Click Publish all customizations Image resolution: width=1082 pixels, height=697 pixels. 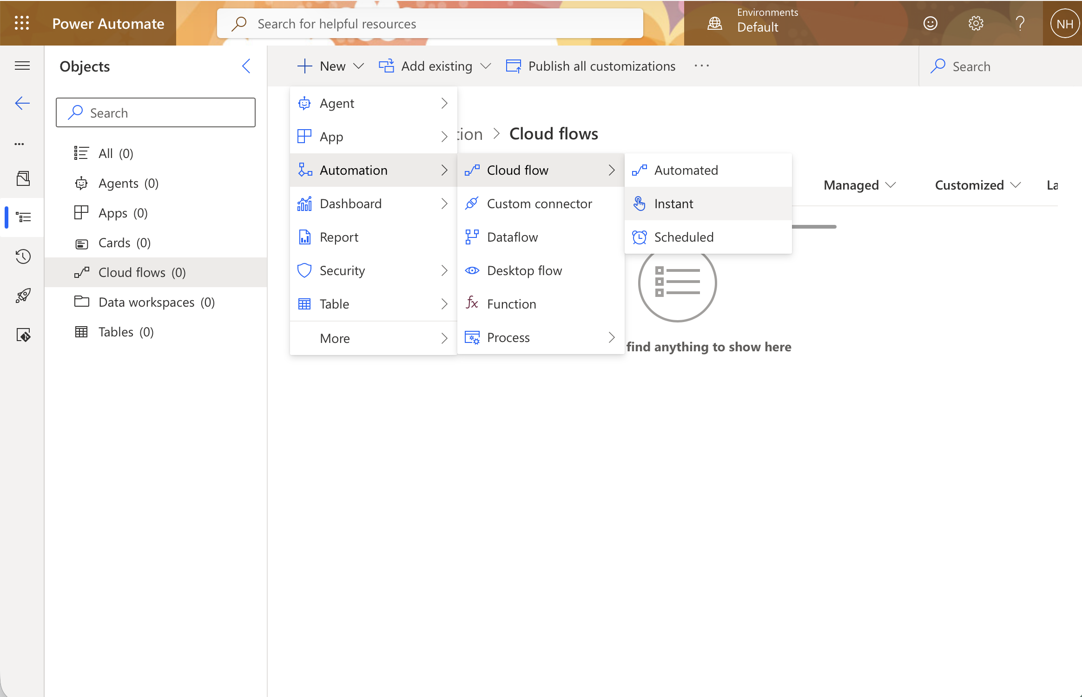coord(590,66)
